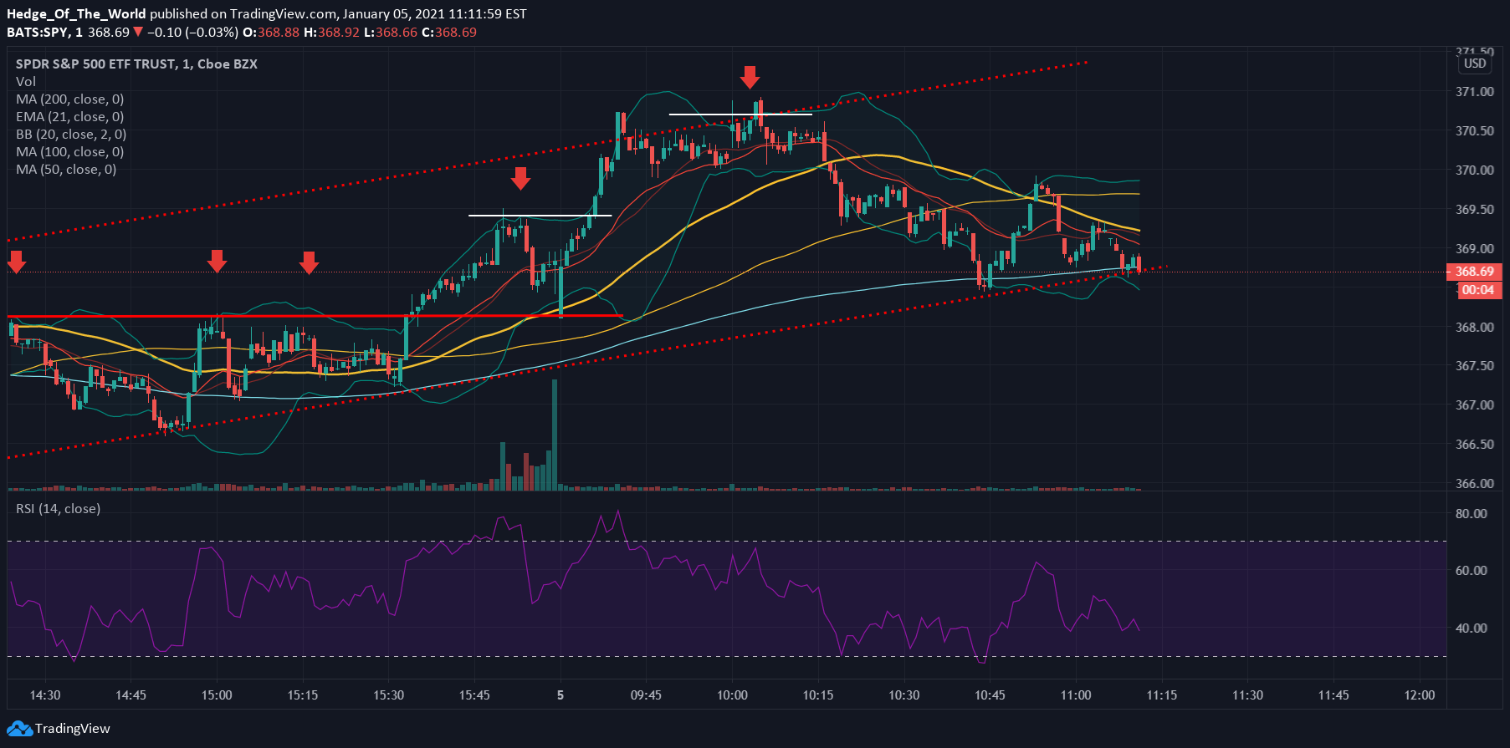This screenshot has height=748, width=1510.
Task: Click the 15:00 time axis label
Action: (217, 695)
